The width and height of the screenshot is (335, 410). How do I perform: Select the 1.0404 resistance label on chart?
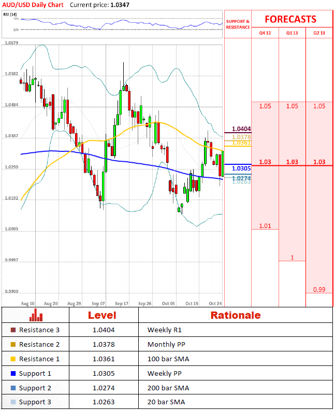[x=241, y=129]
